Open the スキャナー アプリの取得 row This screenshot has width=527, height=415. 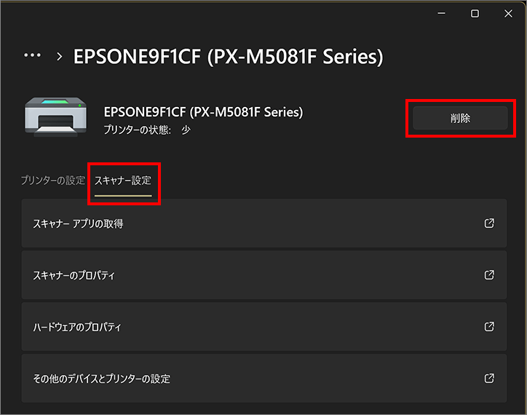264,224
